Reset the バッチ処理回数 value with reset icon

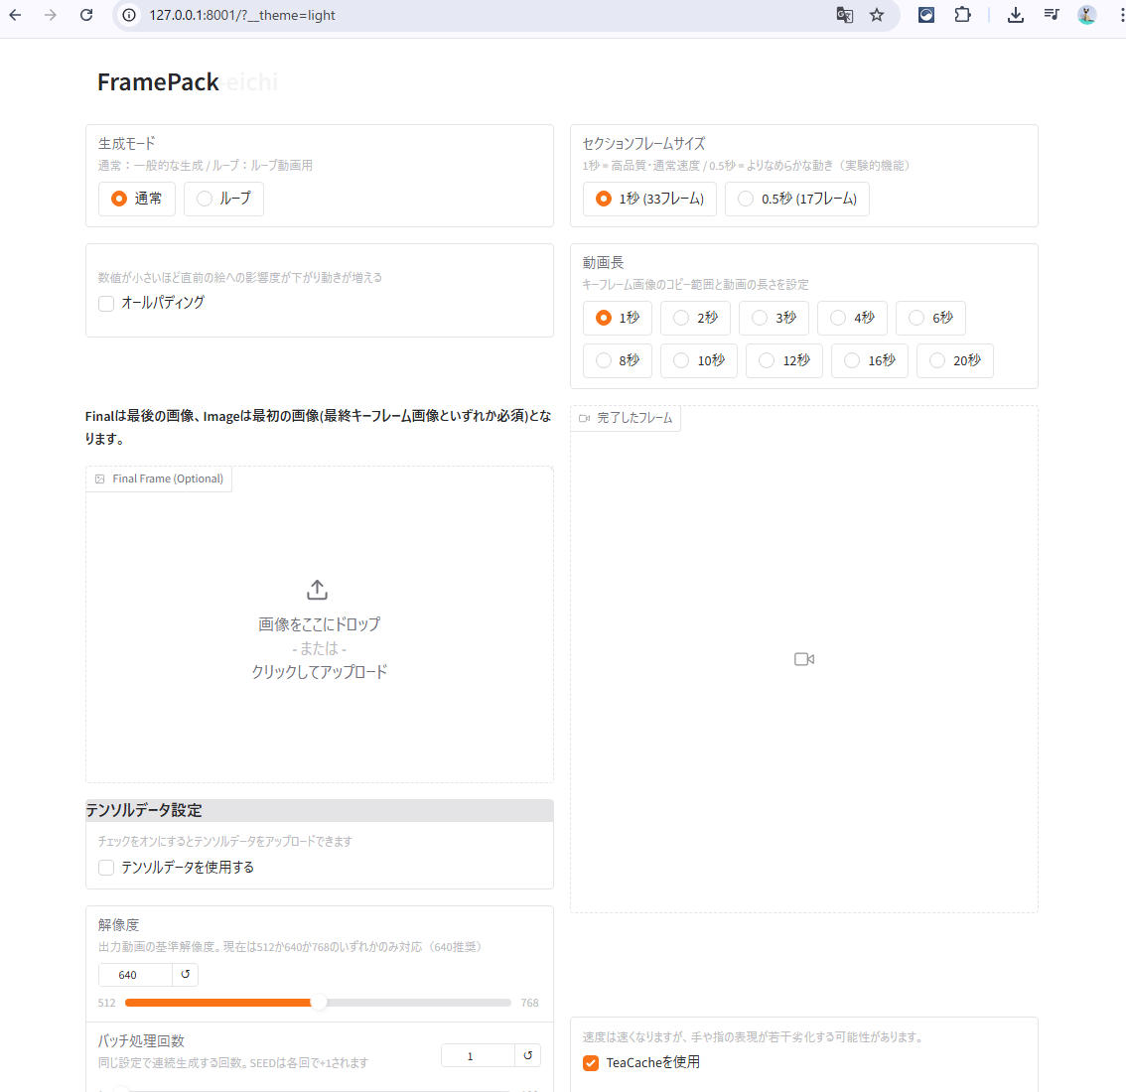click(x=527, y=1055)
